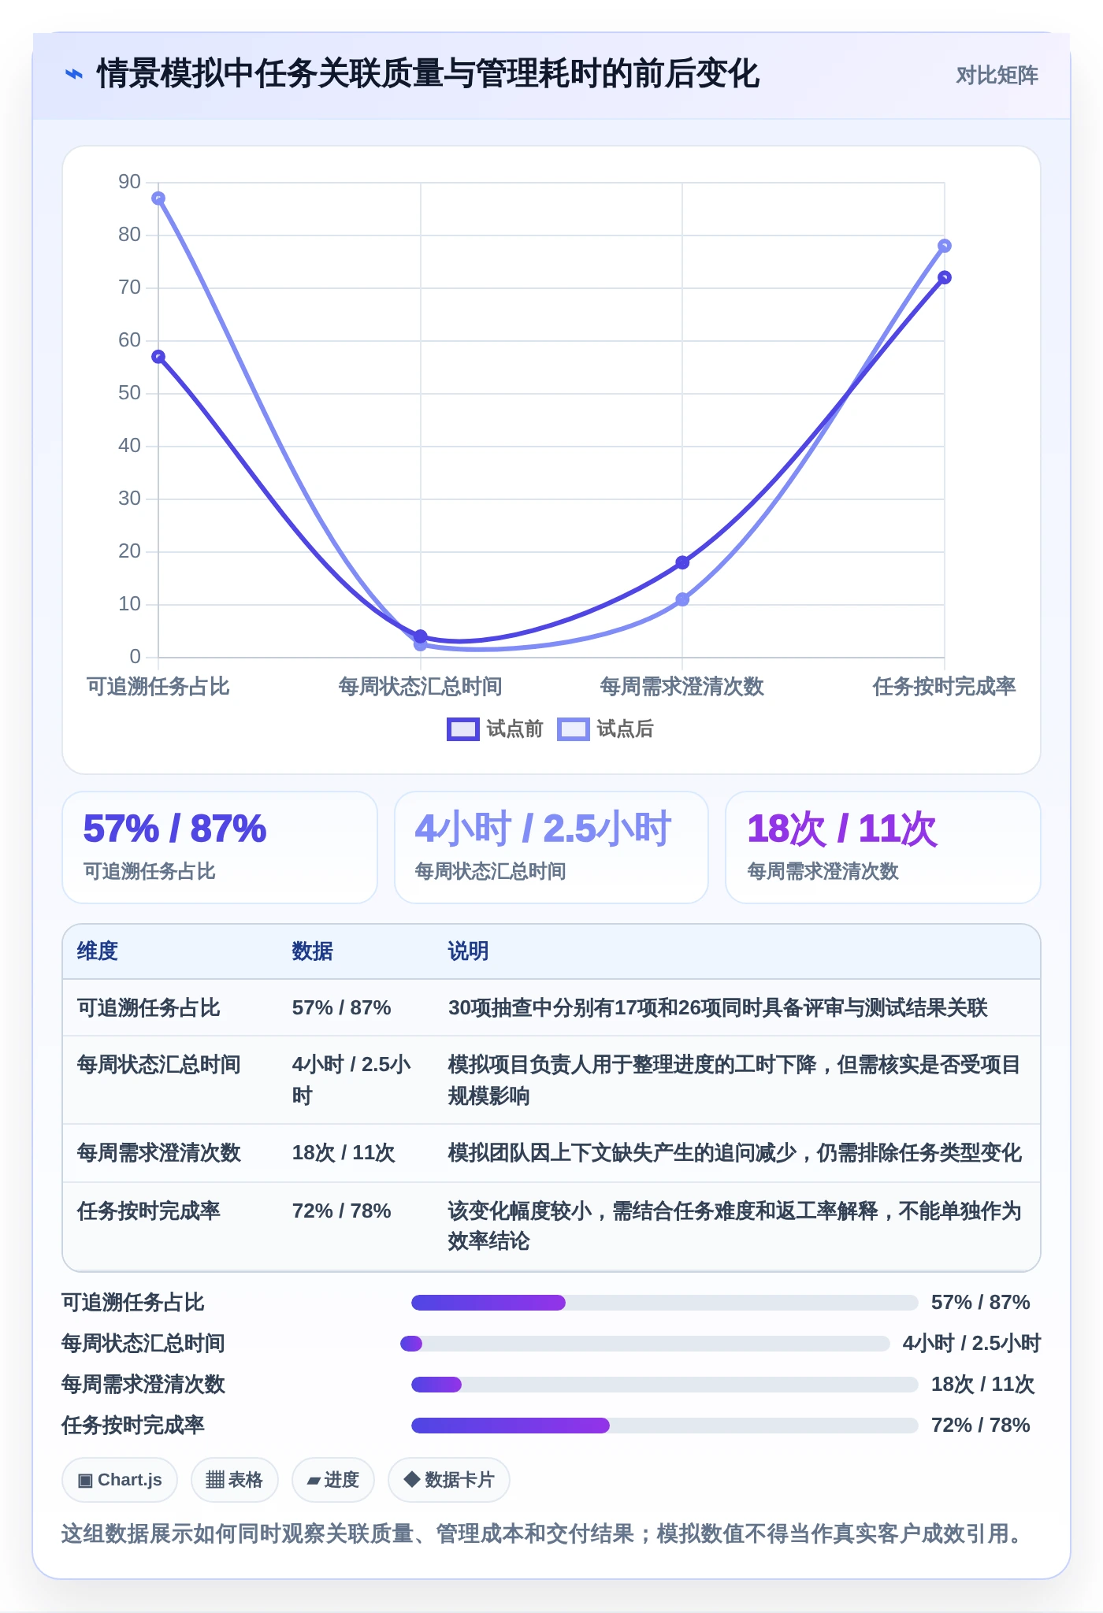This screenshot has width=1103, height=1613.
Task: Click the 试点后 legend color box
Action: [x=573, y=729]
